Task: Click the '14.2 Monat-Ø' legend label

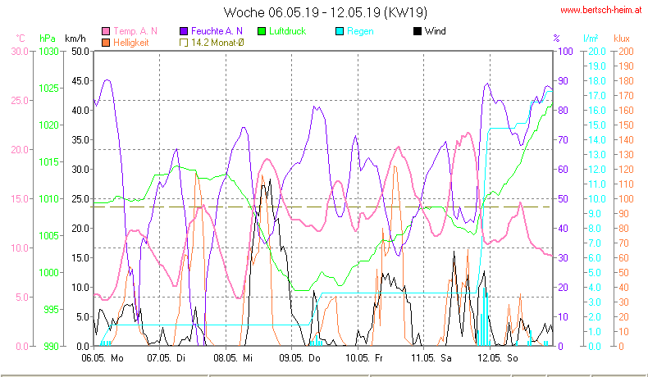Action: (218, 43)
